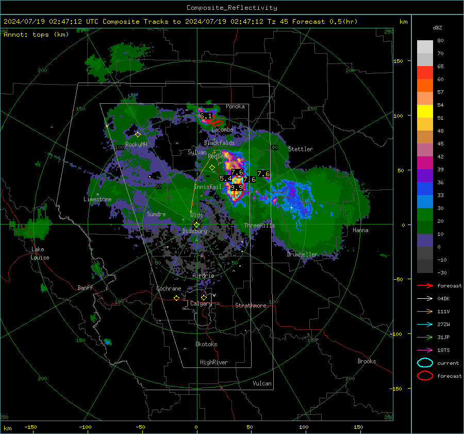The width and height of the screenshot is (464, 434).
Task: Click the Sundre city label
Action: coord(156,214)
